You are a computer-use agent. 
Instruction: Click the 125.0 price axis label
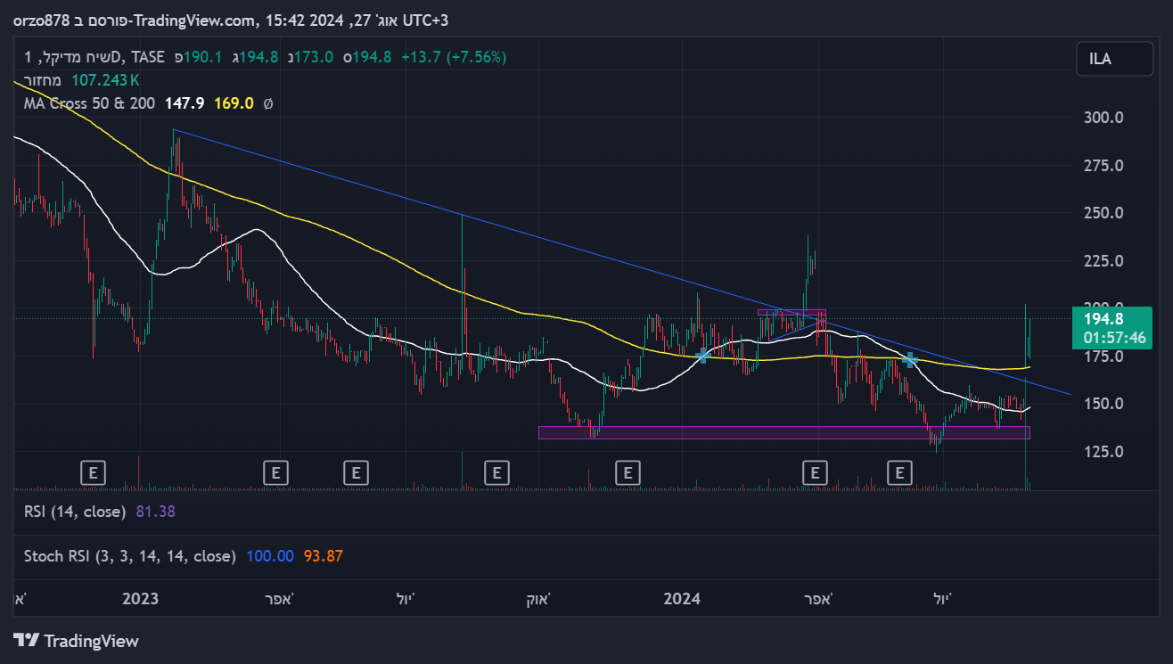coord(1103,452)
